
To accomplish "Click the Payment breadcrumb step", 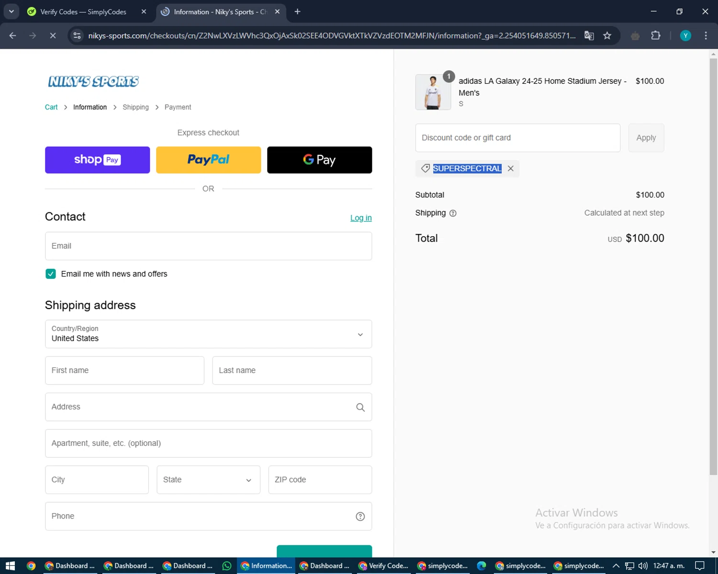I will pyautogui.click(x=178, y=107).
